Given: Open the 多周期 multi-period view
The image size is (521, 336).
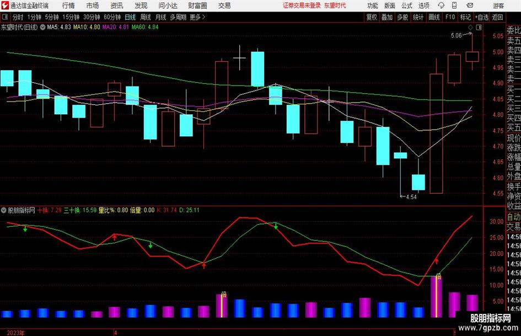Looking at the screenshot, I should coord(178,17).
